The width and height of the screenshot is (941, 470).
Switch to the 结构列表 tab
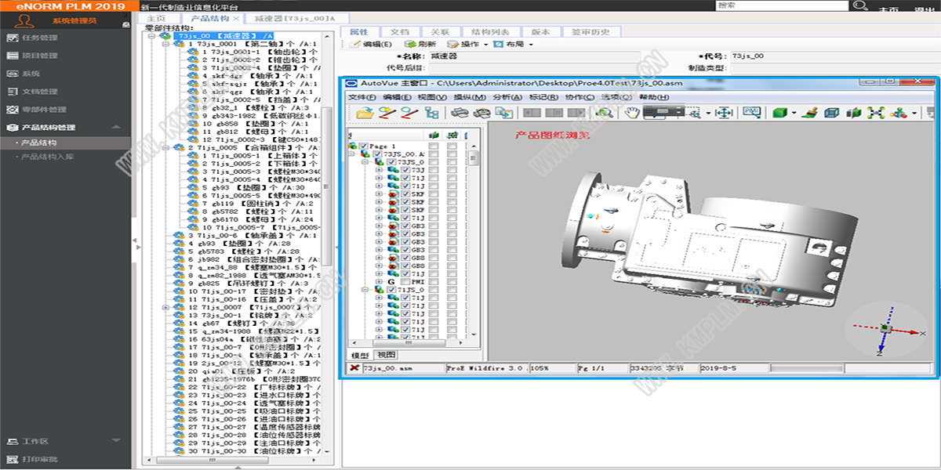(490, 31)
